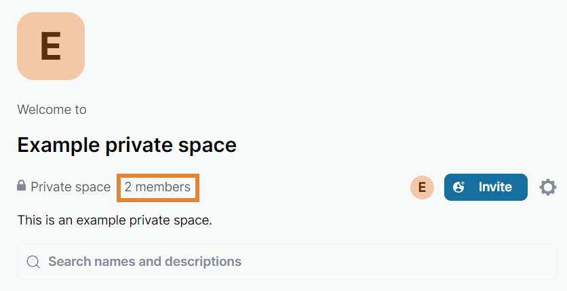Click the magnifier icon in the search bar
The width and height of the screenshot is (567, 291).
click(x=33, y=262)
